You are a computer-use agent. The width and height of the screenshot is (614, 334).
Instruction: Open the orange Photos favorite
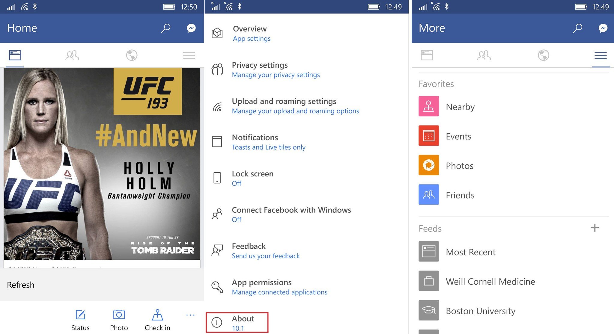tap(429, 165)
